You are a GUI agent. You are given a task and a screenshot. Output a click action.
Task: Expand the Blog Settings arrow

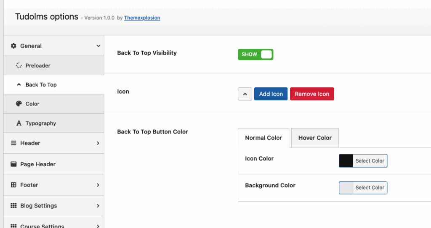[98, 206]
